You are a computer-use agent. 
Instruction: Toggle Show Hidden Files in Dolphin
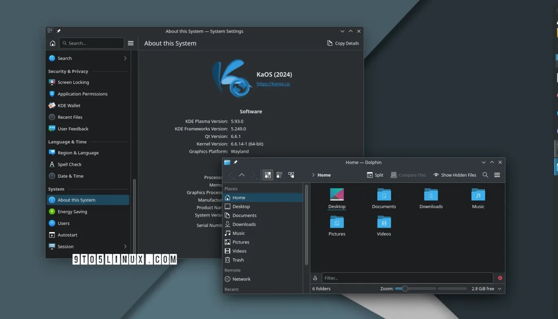[x=454, y=175]
